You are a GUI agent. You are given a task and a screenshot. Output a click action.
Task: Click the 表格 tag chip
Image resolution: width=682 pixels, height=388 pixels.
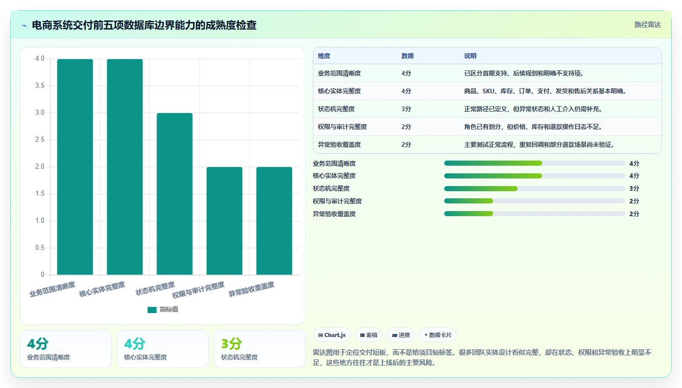pos(369,335)
